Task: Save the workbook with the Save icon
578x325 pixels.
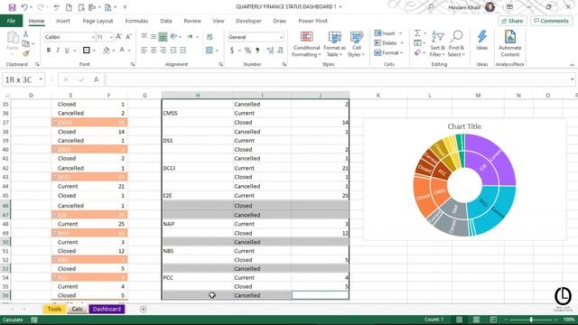Action: pyautogui.click(x=12, y=7)
